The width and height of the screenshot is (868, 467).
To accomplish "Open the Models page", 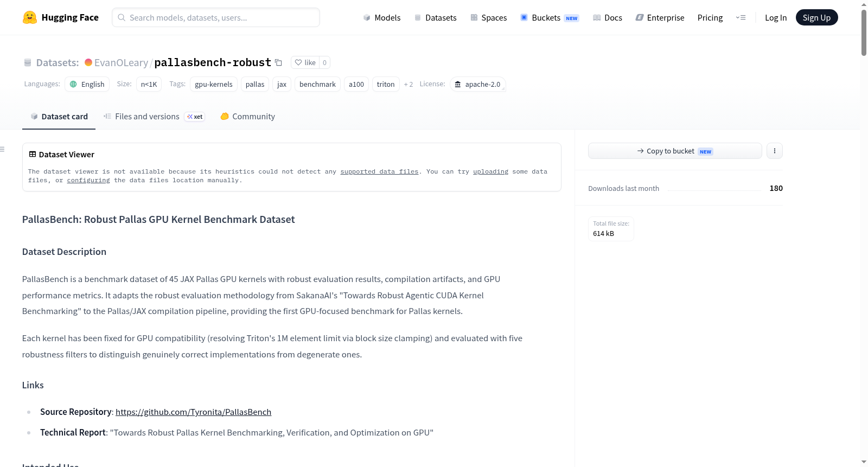I will [x=382, y=17].
